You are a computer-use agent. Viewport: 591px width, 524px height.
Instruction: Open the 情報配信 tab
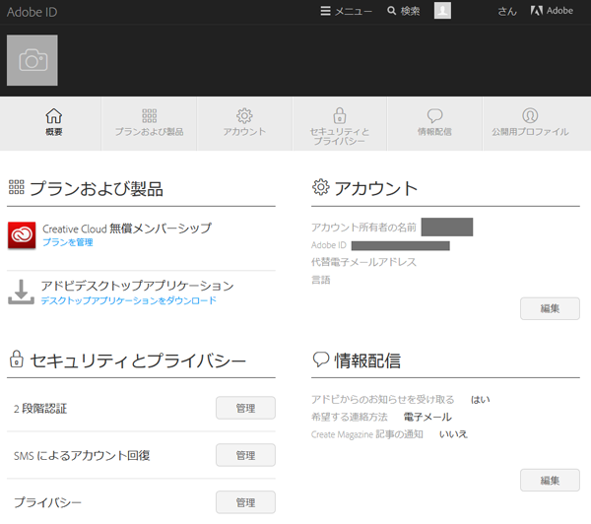tap(434, 123)
